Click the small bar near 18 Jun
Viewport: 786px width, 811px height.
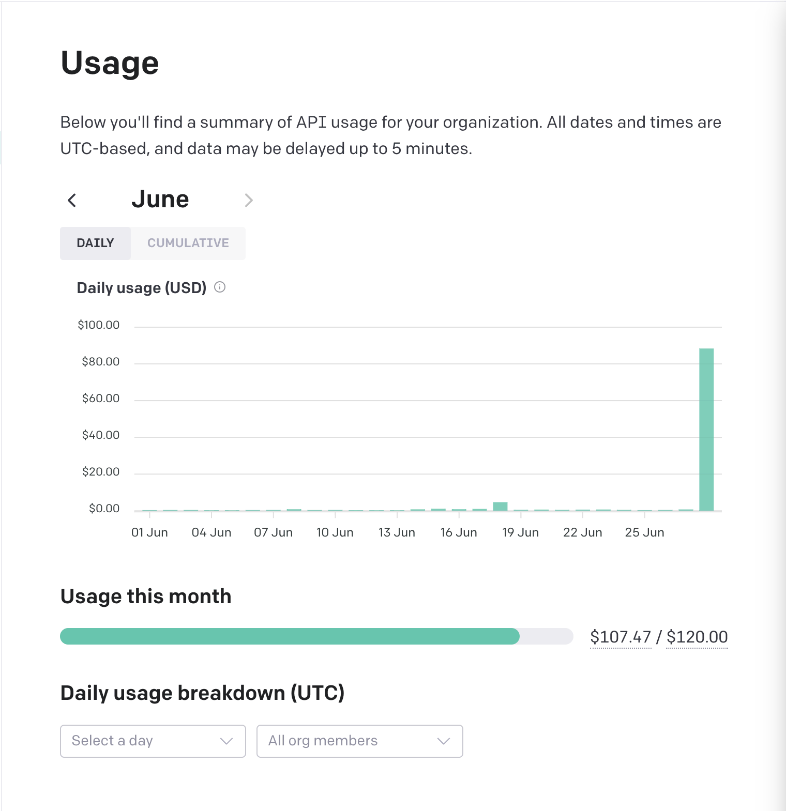(x=500, y=506)
